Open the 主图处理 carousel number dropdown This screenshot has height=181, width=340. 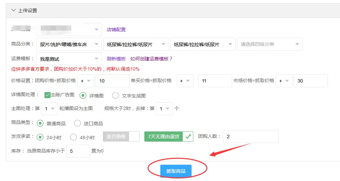click(50, 109)
